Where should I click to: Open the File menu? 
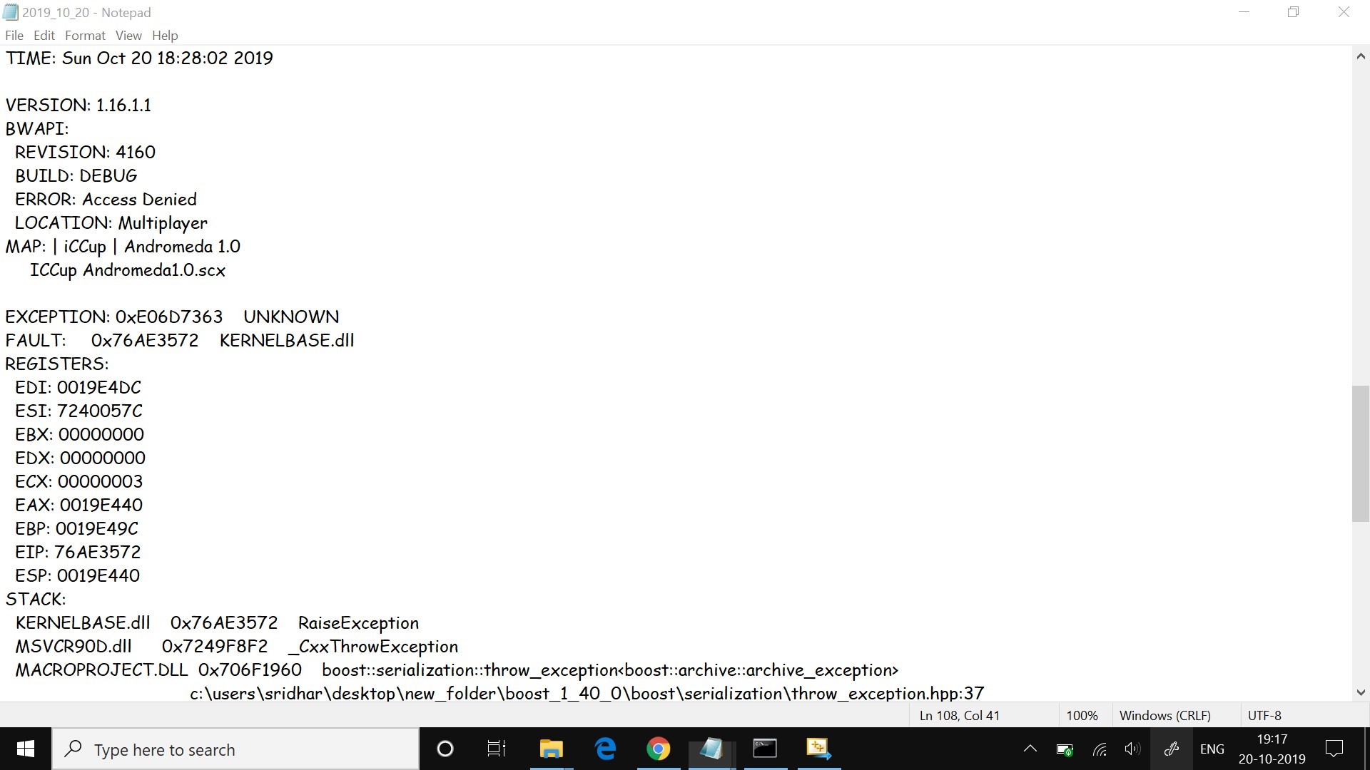(x=14, y=35)
